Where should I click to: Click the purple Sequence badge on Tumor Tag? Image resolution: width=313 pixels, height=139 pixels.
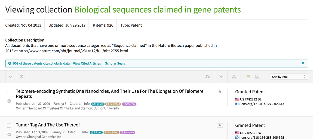[x=127, y=132]
